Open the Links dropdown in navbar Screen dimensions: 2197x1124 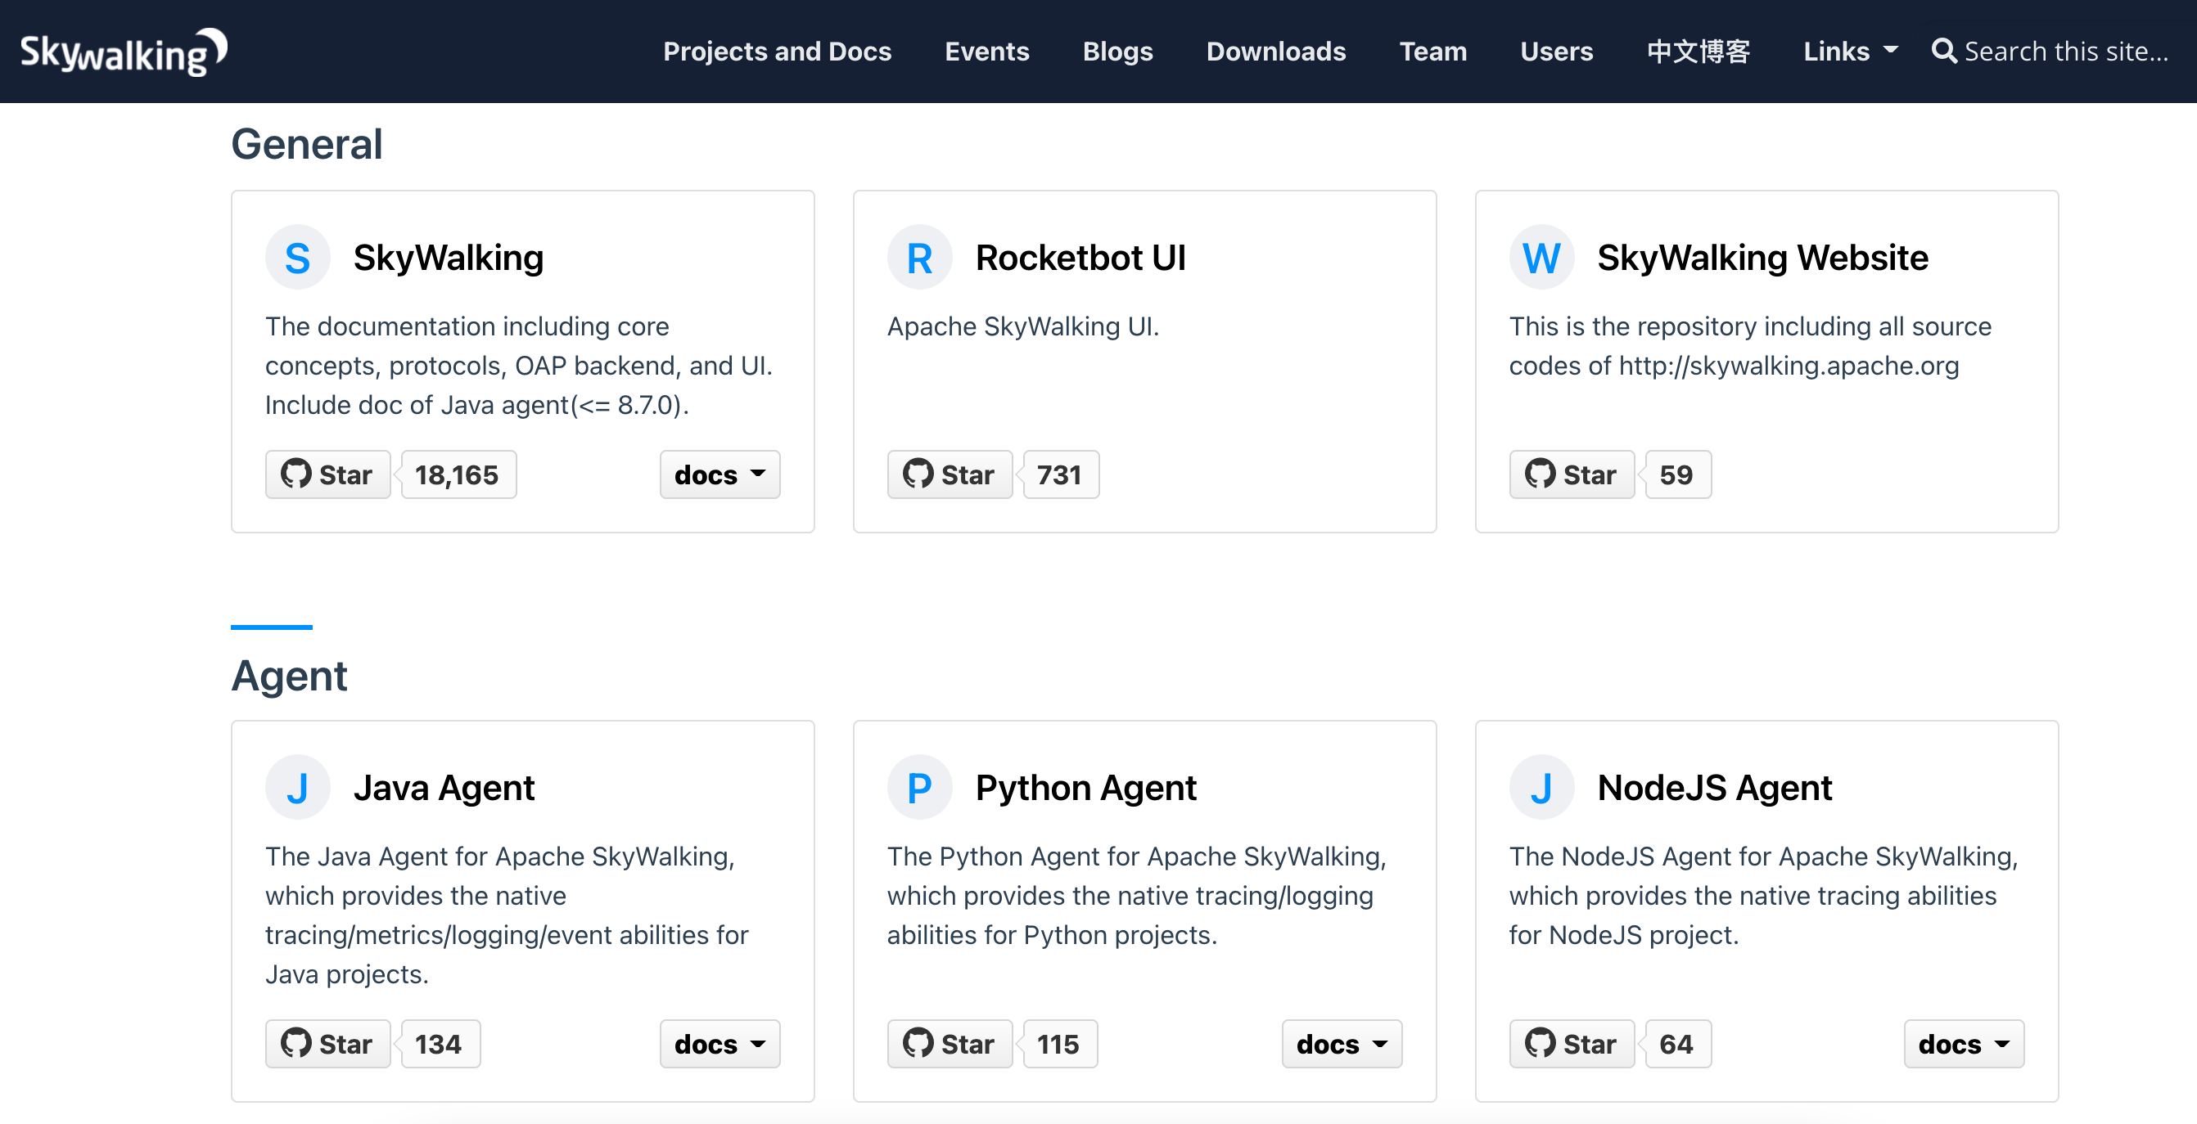coord(1850,52)
